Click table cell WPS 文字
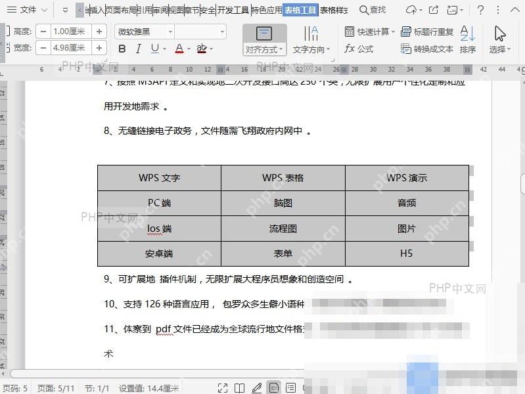This screenshot has width=525, height=394. click(160, 178)
